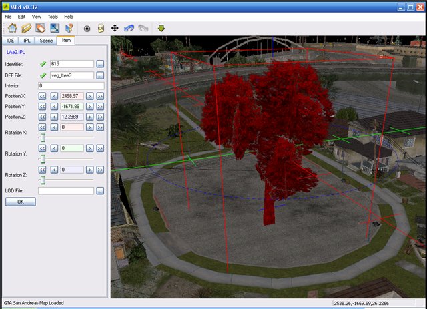Click the home icon in the toolbar
The image size is (427, 309).
pos(12,29)
